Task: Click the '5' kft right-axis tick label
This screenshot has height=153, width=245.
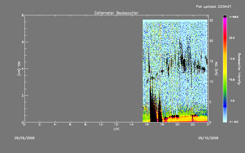Action: 210,102
